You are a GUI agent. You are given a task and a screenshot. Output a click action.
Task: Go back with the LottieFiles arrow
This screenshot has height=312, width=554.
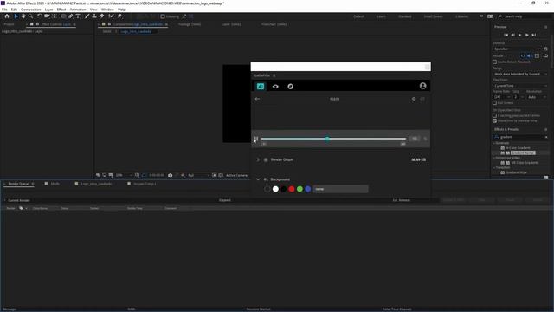[x=257, y=99]
